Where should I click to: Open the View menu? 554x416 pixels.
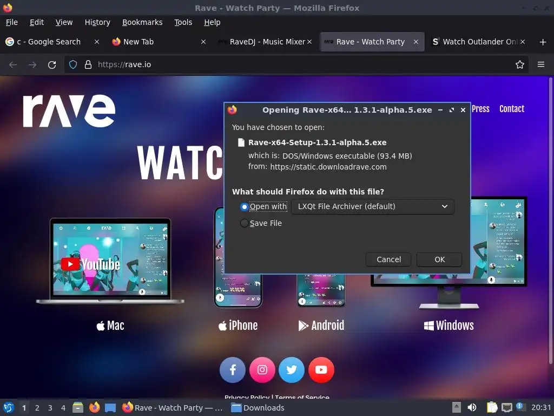pos(64,22)
